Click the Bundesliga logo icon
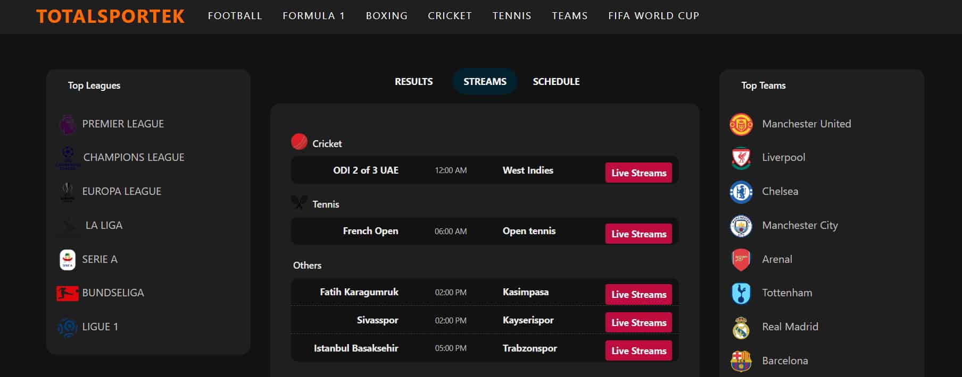 coord(68,293)
